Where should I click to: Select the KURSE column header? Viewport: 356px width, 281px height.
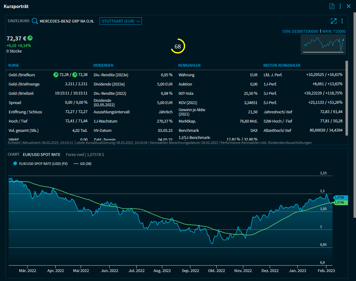14,65
